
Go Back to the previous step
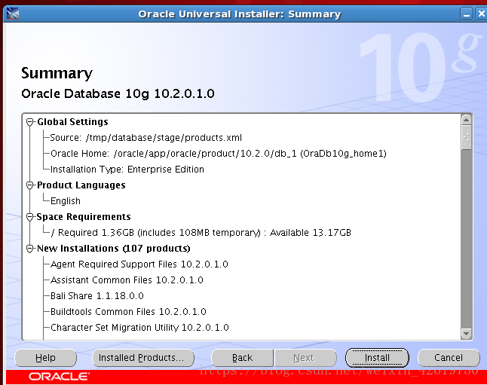point(242,358)
